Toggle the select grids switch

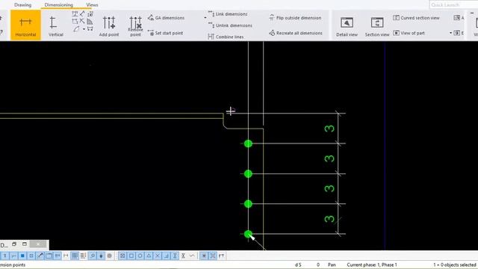click(x=75, y=256)
